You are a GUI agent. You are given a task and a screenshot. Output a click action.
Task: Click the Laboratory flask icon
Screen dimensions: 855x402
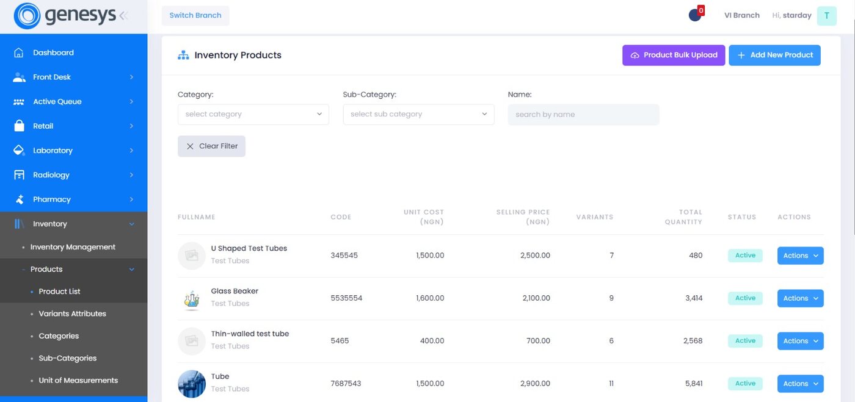[x=19, y=150]
